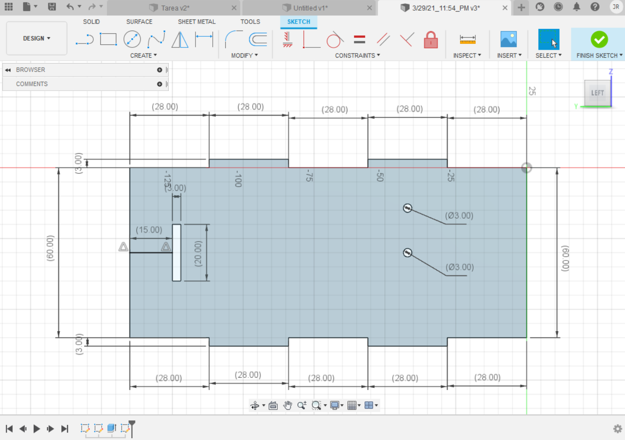Apply the Equal constraint
The height and width of the screenshot is (440, 625).
[359, 39]
